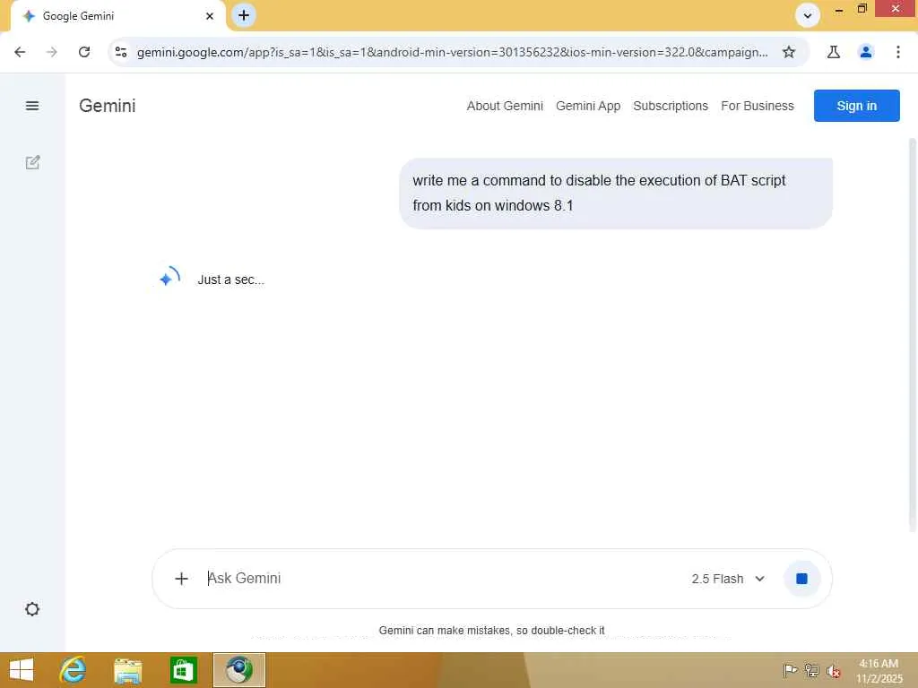Click the 'Gemini can make mistakes' disclaimer
The height and width of the screenshot is (688, 918).
pos(491,630)
